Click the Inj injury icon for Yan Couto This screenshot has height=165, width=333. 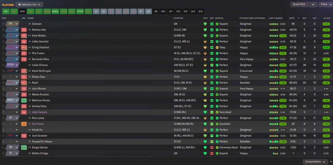pyautogui.click(x=24, y=124)
